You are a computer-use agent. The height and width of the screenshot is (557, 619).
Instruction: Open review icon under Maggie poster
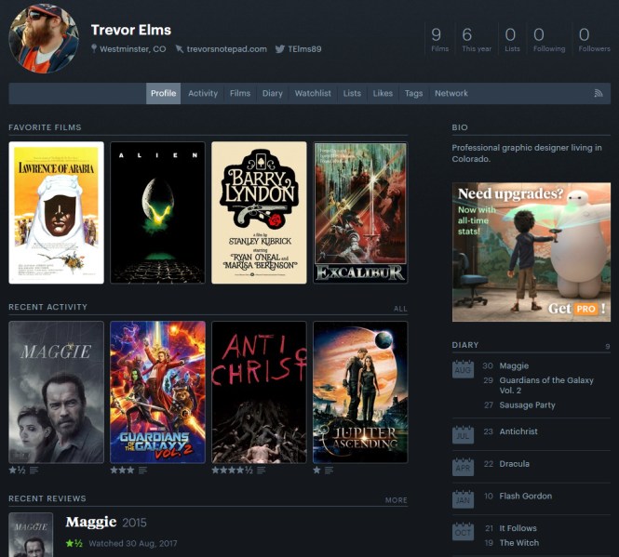click(x=34, y=471)
